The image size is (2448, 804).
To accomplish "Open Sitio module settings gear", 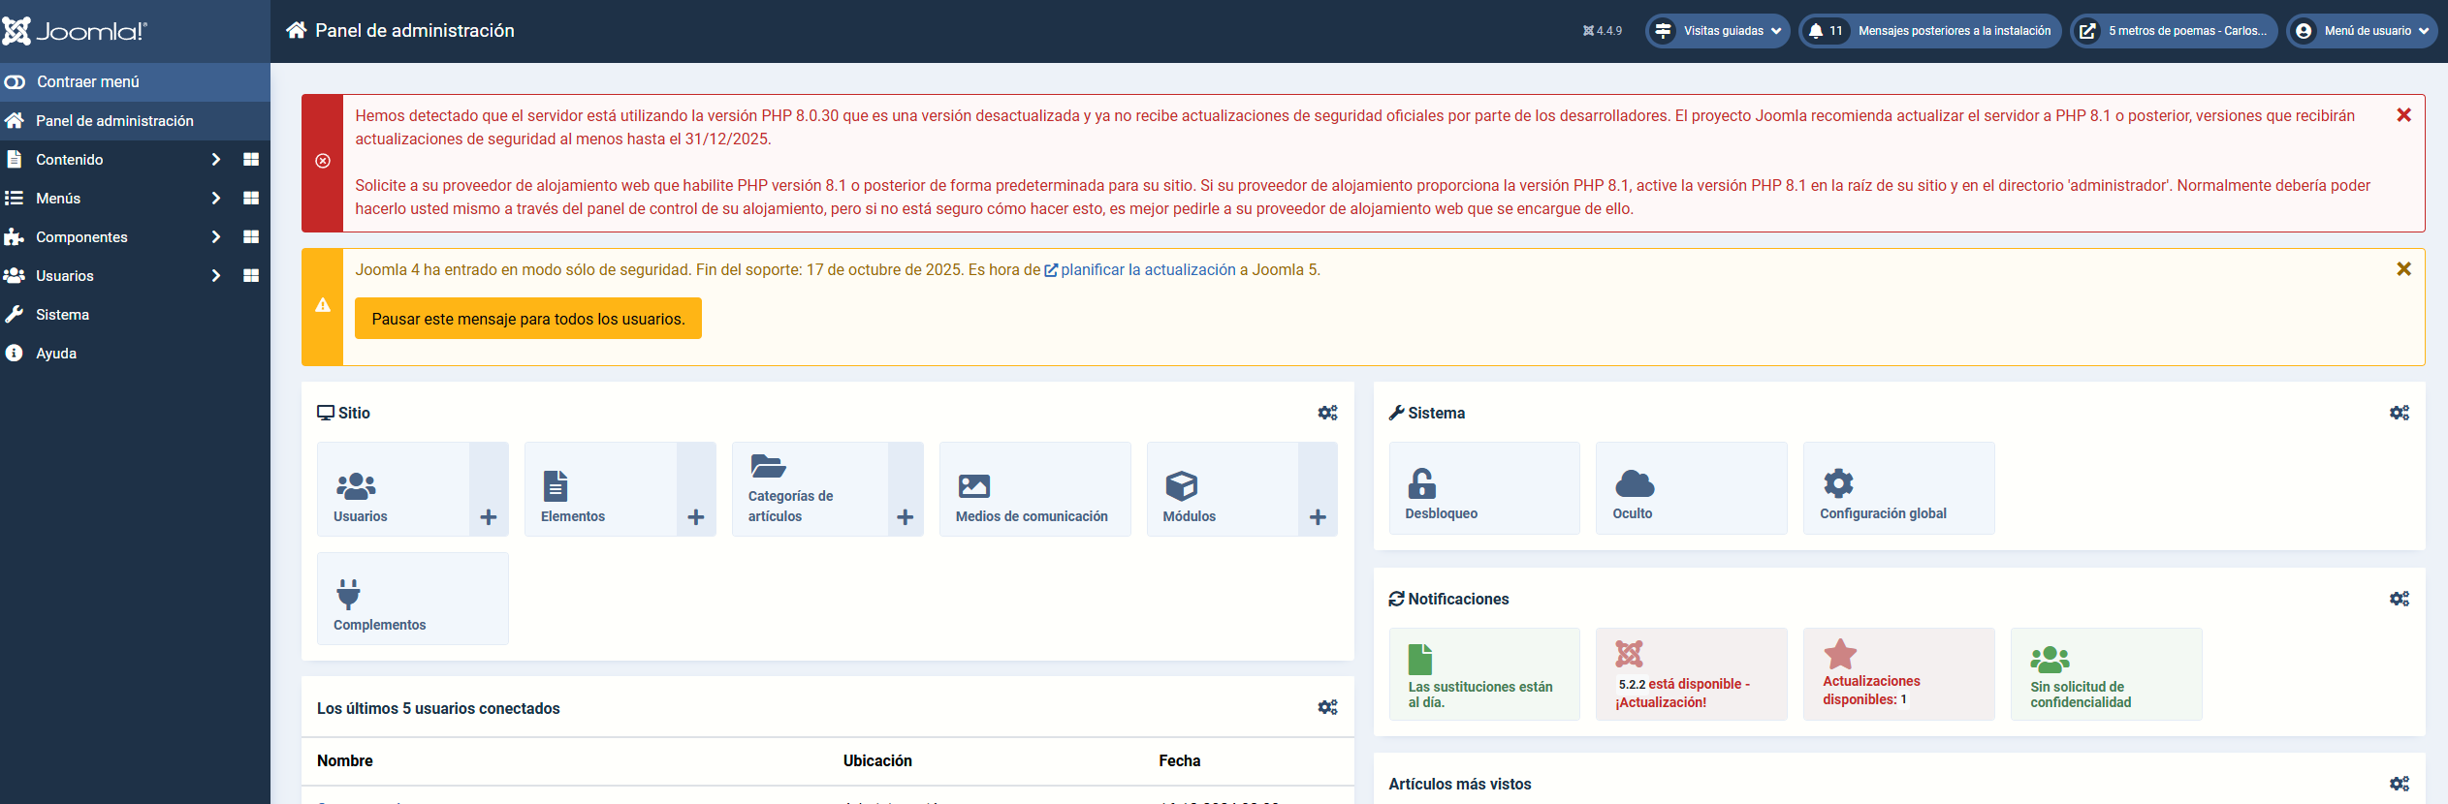I will click(x=1327, y=413).
